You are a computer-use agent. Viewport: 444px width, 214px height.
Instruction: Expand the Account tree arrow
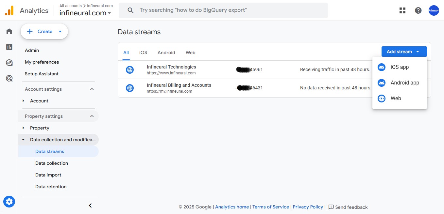point(23,101)
